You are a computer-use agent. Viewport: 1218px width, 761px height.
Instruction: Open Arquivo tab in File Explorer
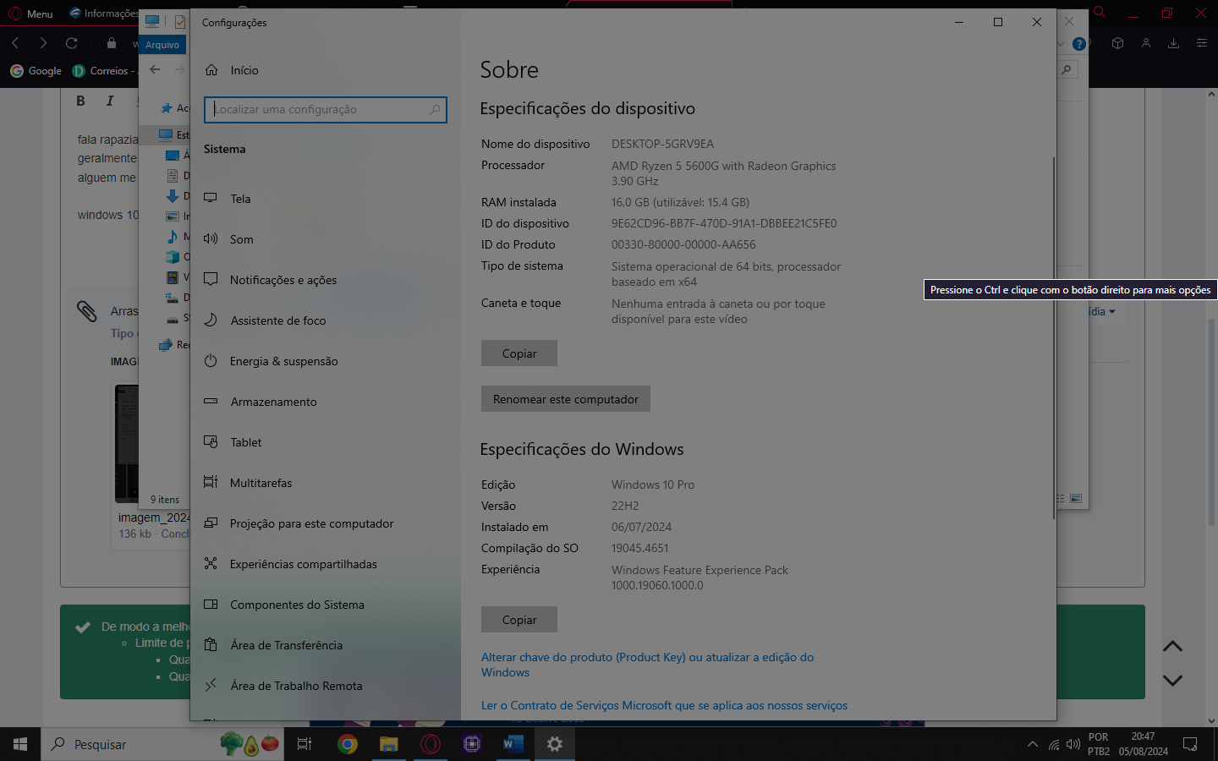pyautogui.click(x=162, y=45)
